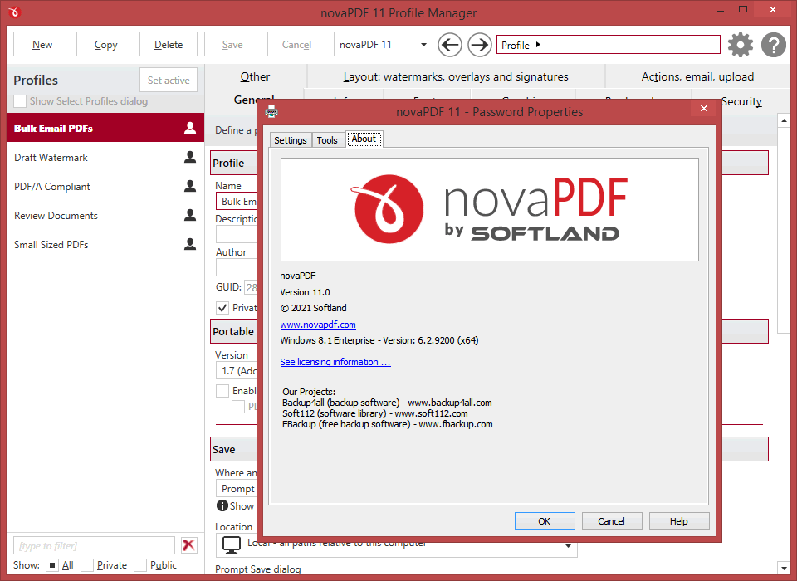Click the profile Name input field

(x=237, y=202)
